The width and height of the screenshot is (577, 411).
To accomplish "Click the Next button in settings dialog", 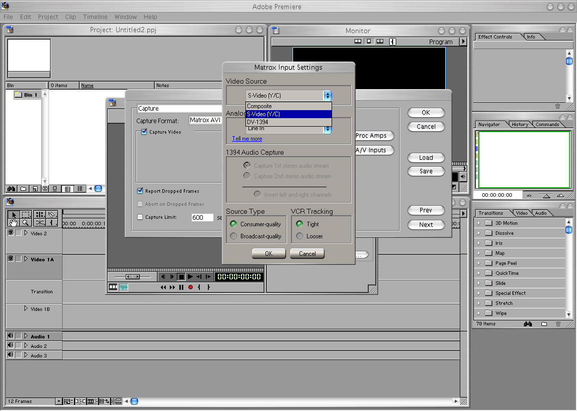I will [x=426, y=224].
